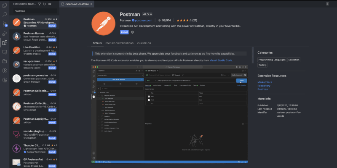This screenshot has height=168, width=337.
Task: Select the GP.PostmanPat list entry title
Action: click(x=32, y=160)
